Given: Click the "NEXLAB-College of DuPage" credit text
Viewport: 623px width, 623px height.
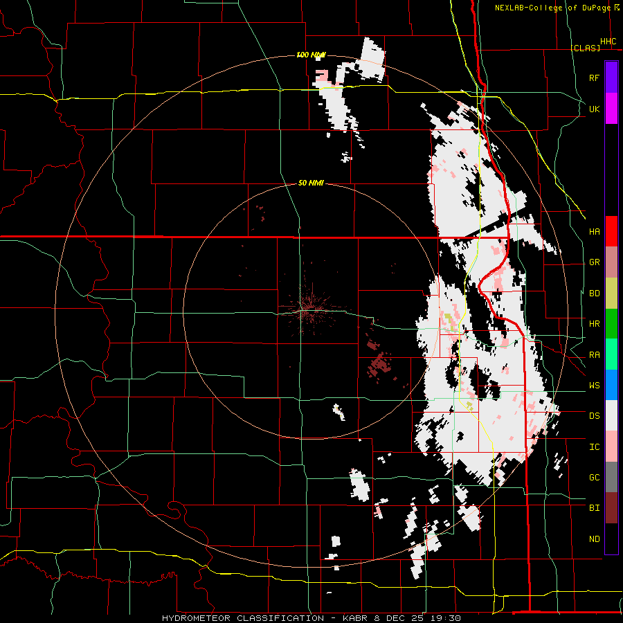Looking at the screenshot, I should [x=552, y=8].
